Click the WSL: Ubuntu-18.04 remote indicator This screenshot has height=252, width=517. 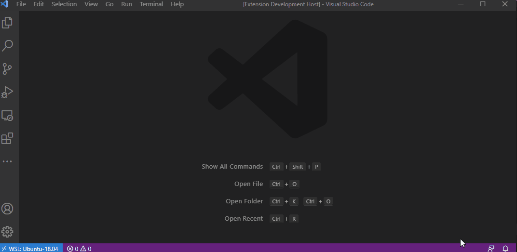coord(31,248)
